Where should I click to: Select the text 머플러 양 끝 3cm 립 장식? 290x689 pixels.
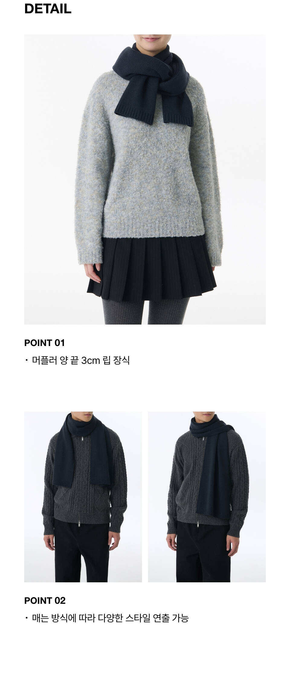(x=81, y=360)
